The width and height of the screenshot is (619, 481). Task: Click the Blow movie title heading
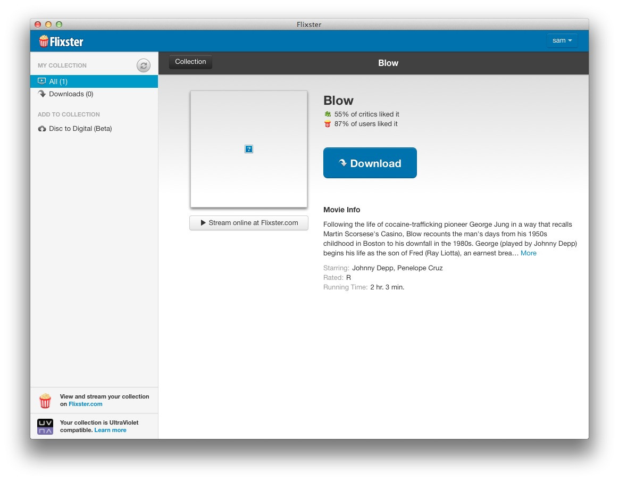(338, 101)
